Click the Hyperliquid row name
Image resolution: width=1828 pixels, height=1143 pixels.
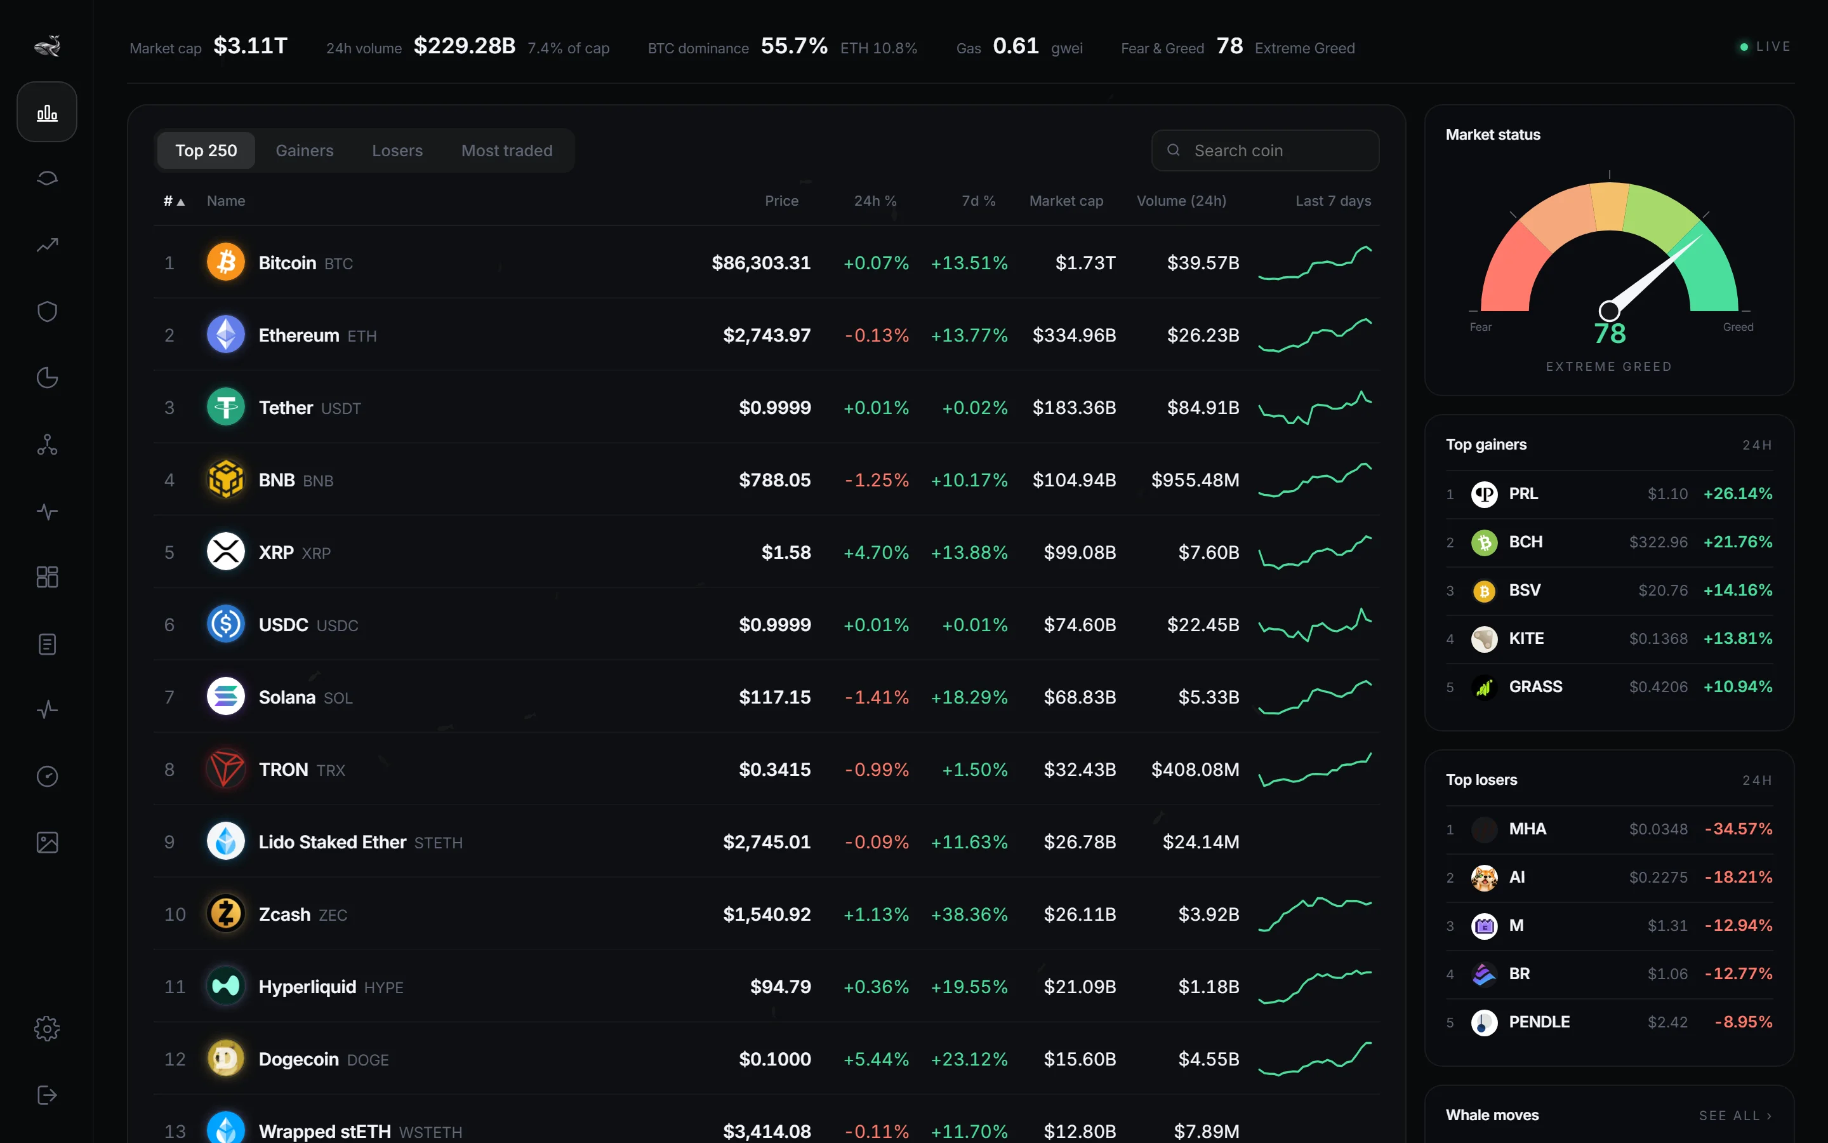[x=307, y=987]
